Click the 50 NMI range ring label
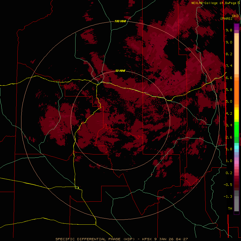The width and height of the screenshot is (241, 241). click(x=120, y=71)
